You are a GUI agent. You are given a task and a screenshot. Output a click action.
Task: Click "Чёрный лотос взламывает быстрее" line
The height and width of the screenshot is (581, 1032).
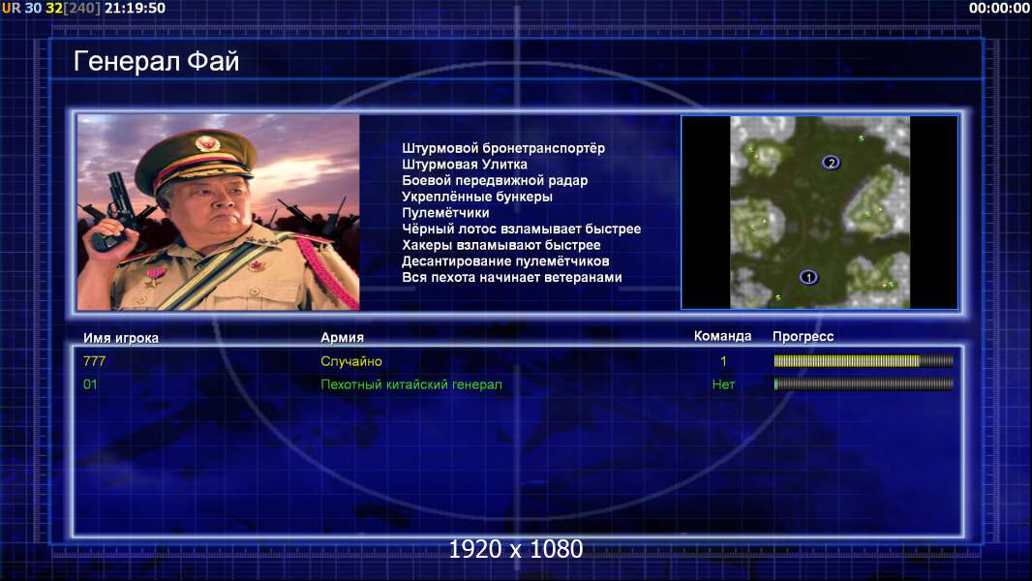click(521, 229)
